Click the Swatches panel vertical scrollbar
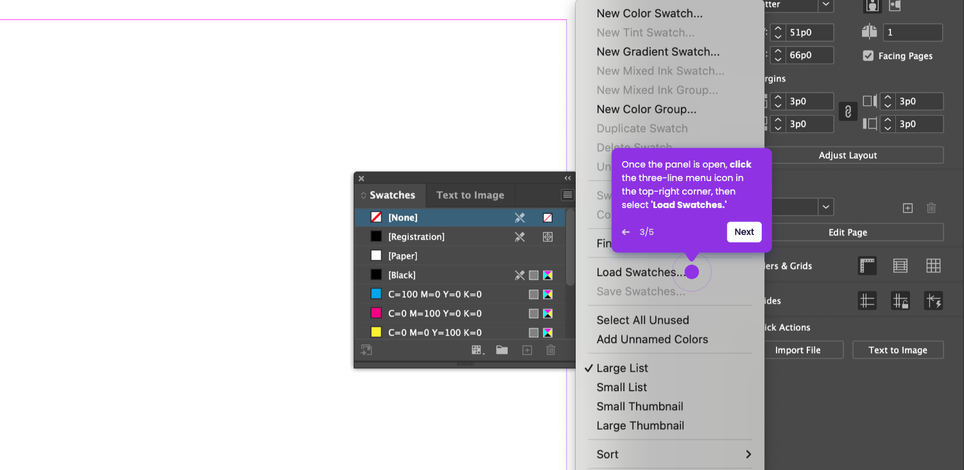This screenshot has width=964, height=470. click(570, 247)
